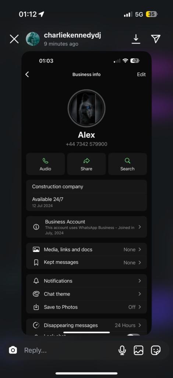
Task: Tap the Share arrow button
Action: (x=86, y=164)
